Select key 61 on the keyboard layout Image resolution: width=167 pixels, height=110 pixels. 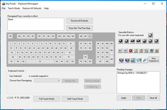[x=40, y=62]
